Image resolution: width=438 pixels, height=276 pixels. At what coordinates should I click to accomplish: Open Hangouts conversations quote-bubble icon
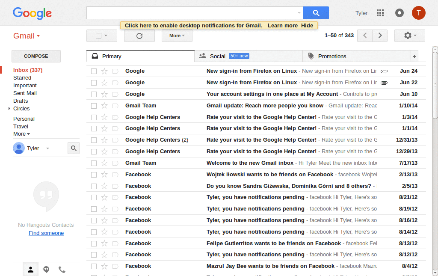pos(46,269)
